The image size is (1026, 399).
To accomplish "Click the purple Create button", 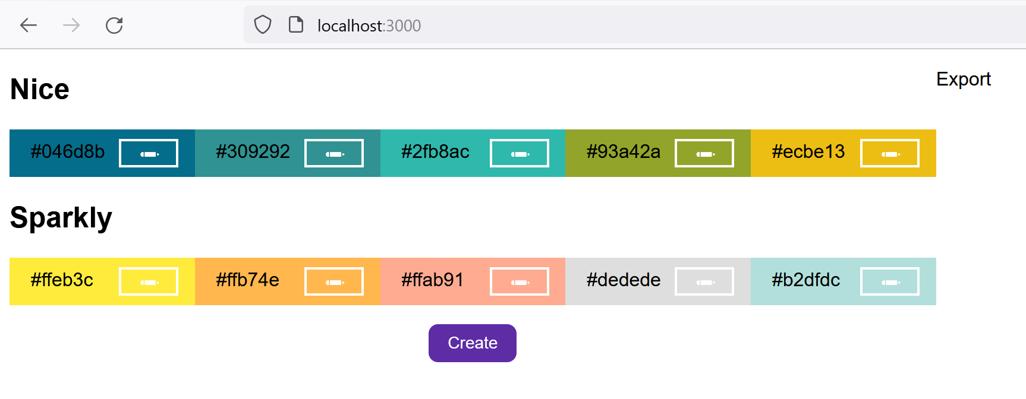I will [473, 343].
